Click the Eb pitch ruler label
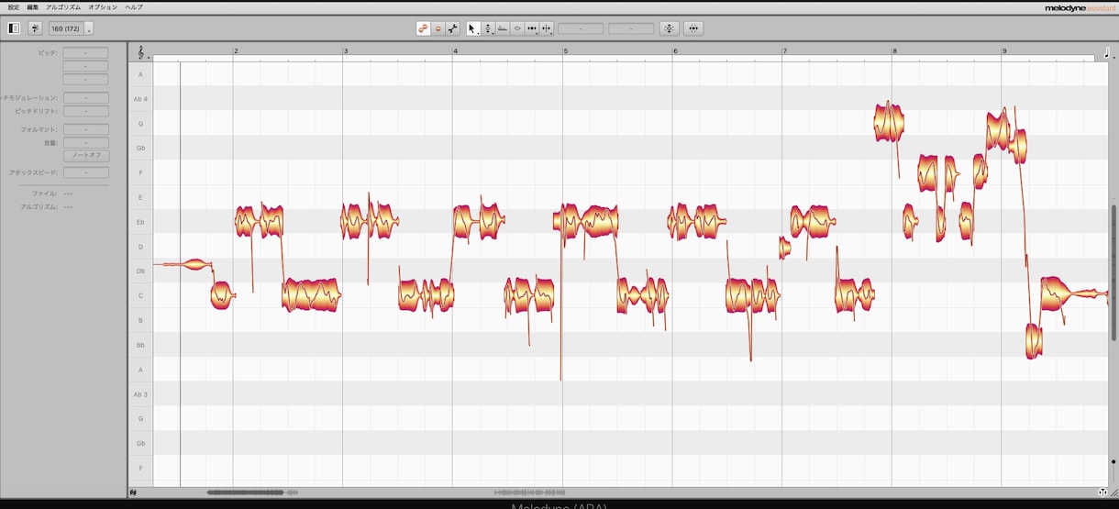This screenshot has width=1119, height=509. click(140, 222)
